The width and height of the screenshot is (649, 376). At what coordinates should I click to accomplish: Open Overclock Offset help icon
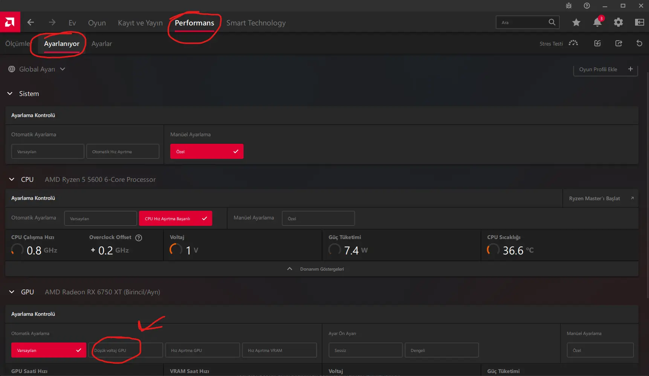139,238
